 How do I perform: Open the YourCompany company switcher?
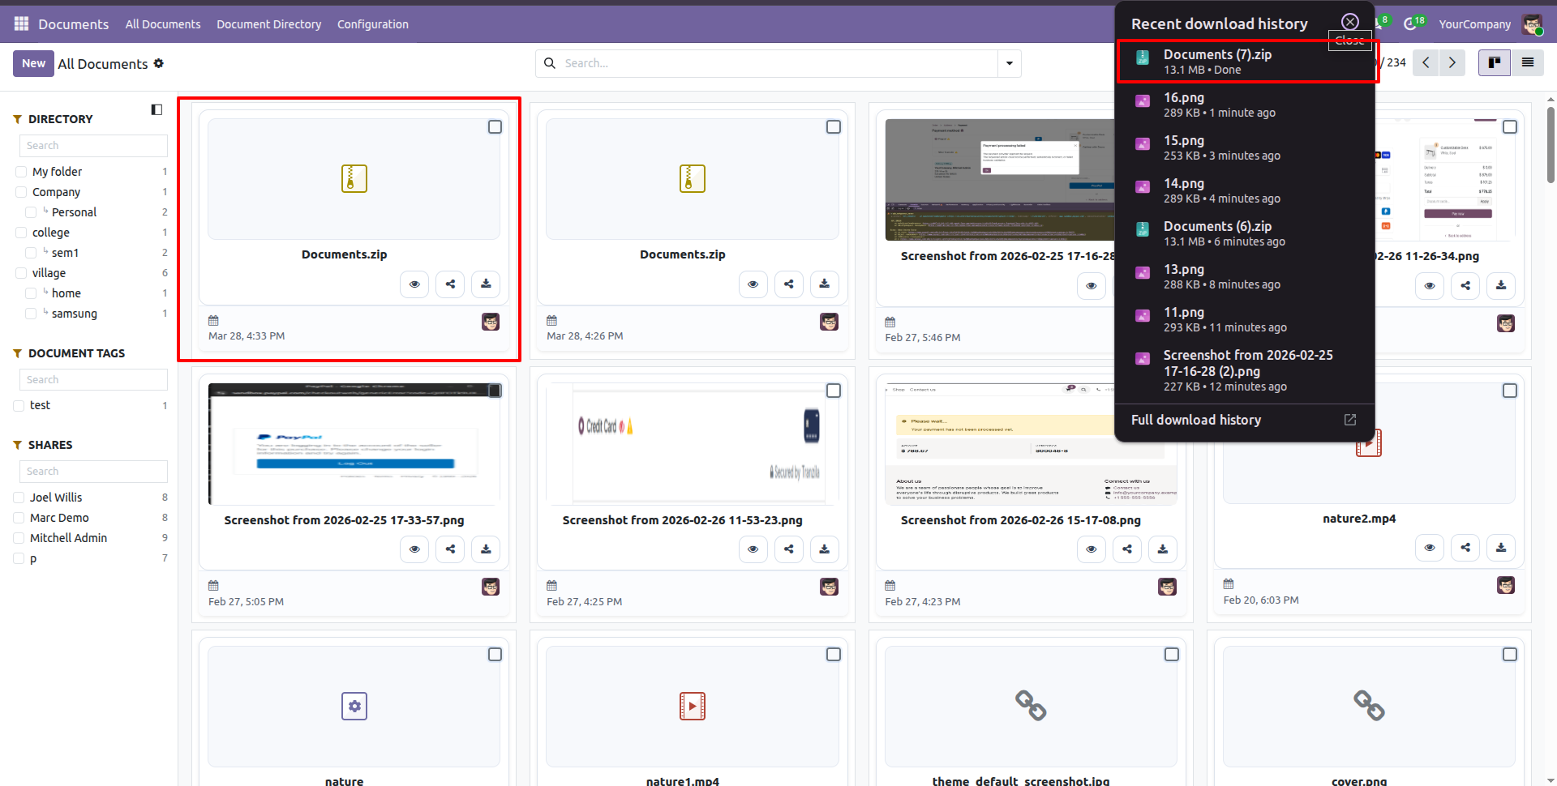1474,24
